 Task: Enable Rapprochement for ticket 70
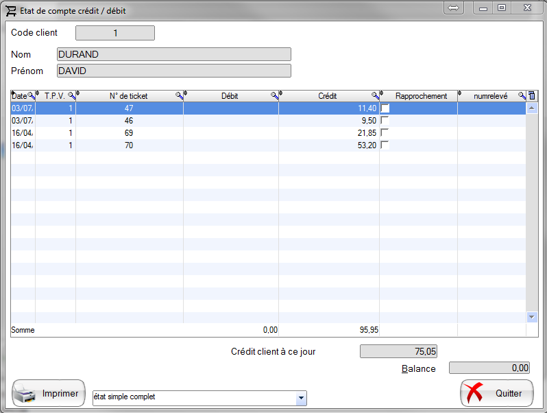pyautogui.click(x=385, y=145)
